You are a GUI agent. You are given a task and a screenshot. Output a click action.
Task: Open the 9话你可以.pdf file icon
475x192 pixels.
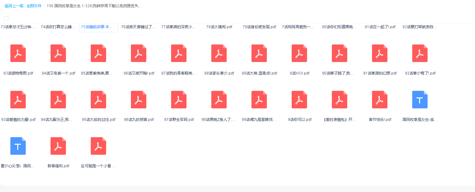[x=300, y=100]
